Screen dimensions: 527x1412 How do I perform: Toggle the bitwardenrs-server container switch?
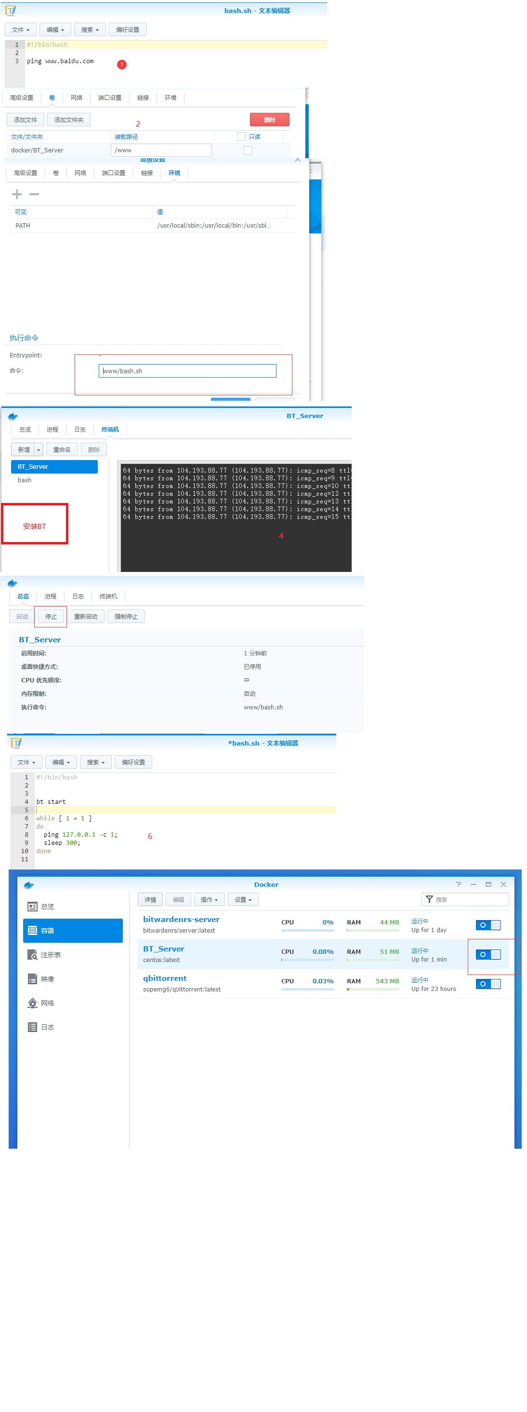[x=488, y=925]
